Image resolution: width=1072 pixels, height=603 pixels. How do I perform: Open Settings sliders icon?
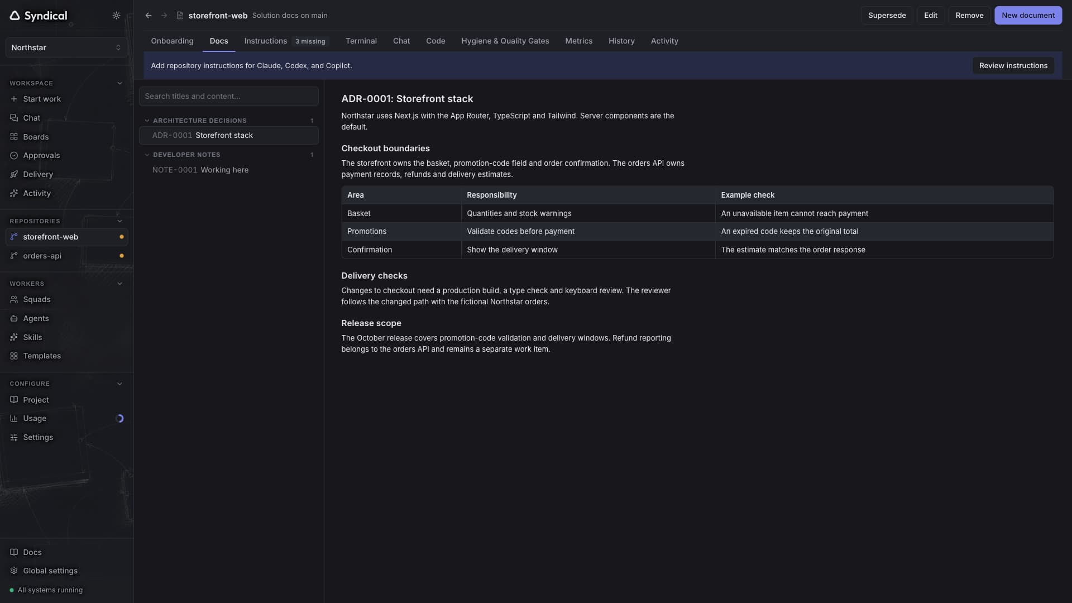pyautogui.click(x=14, y=438)
